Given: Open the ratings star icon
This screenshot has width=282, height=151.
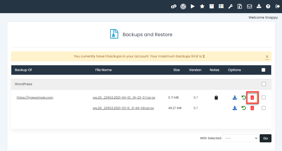Looking at the screenshot, I should [x=202, y=7].
